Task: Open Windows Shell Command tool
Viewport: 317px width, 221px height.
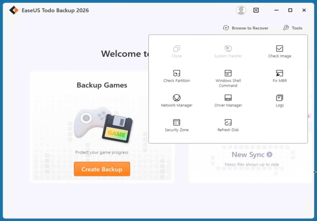Action: (x=228, y=79)
